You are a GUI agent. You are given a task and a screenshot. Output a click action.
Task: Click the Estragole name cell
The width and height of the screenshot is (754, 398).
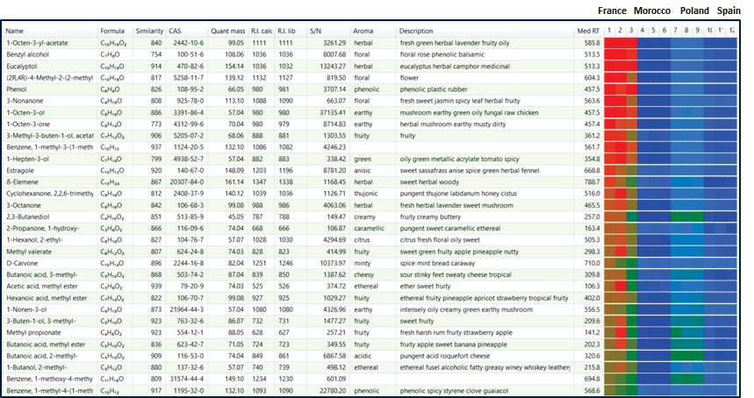(x=19, y=170)
